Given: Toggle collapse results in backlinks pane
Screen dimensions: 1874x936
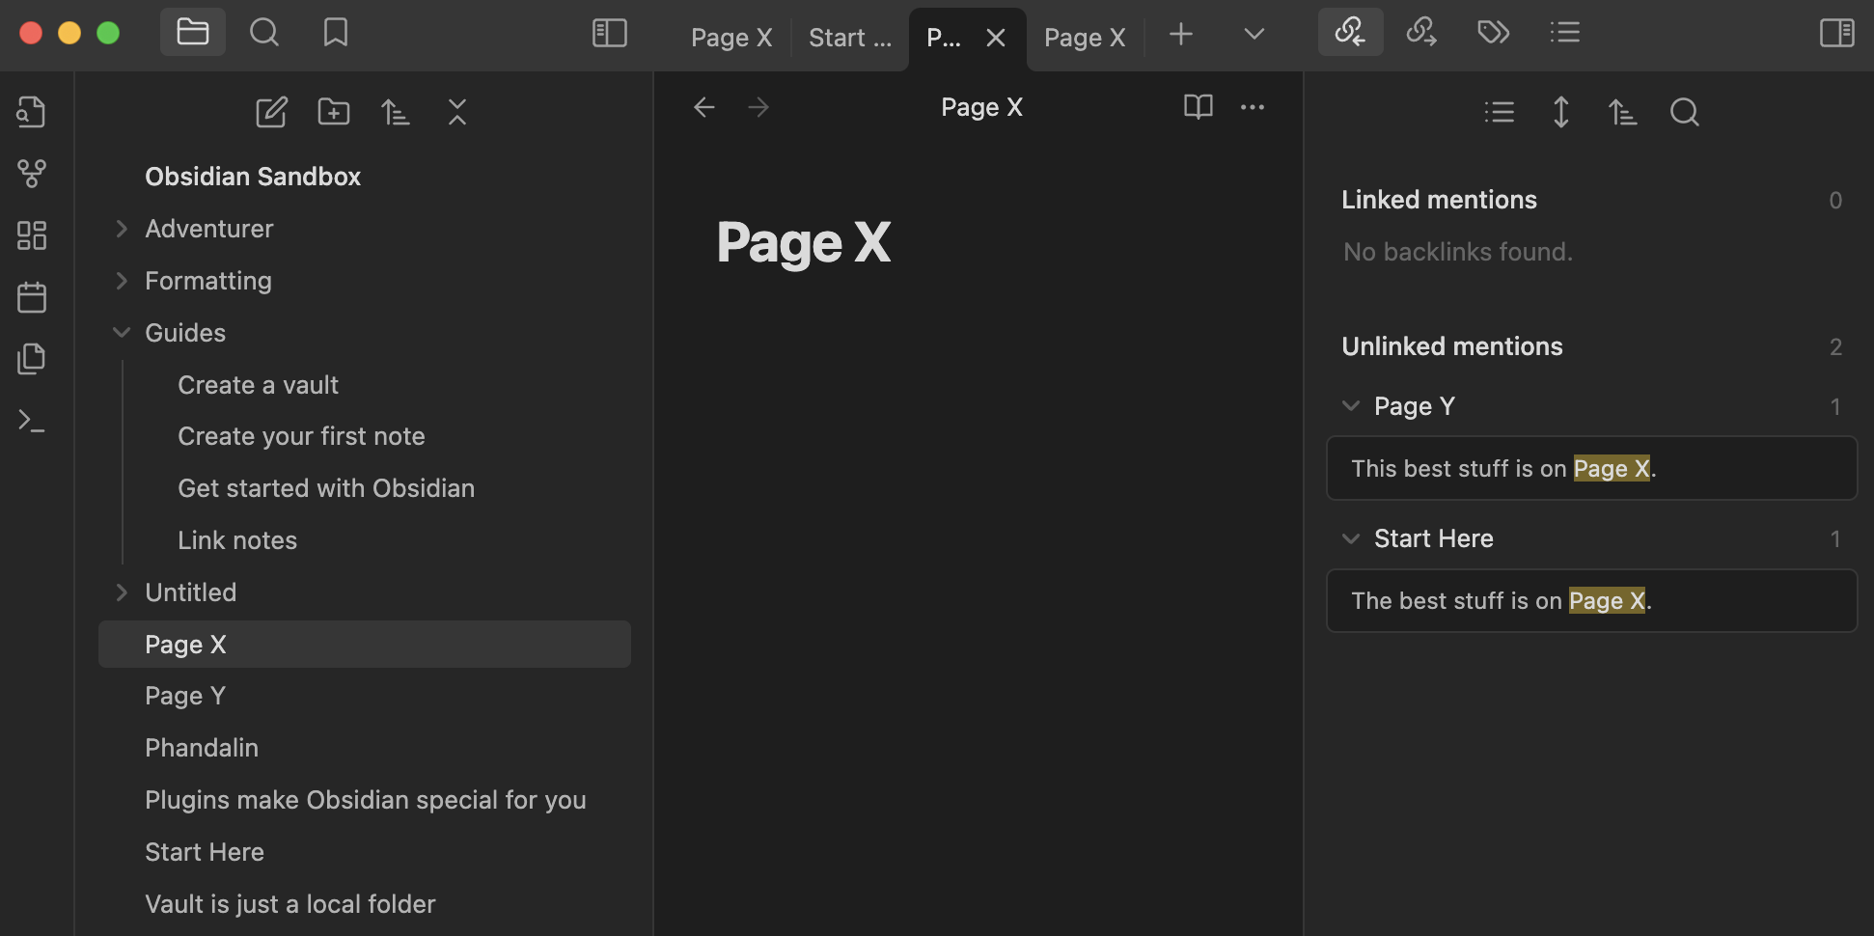Looking at the screenshot, I should pos(1499,112).
